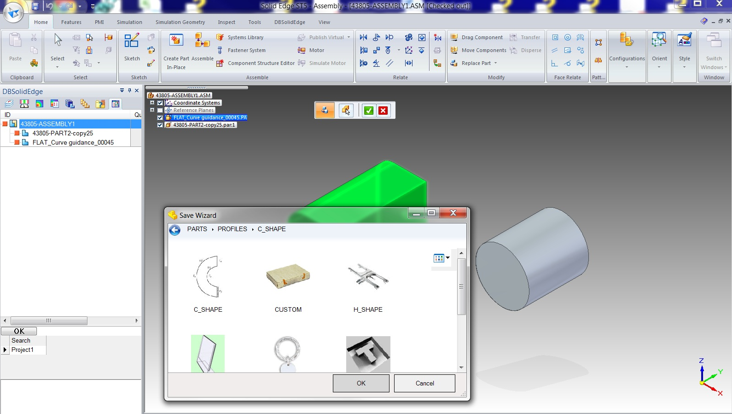Open the Simulation Geometry tab
This screenshot has width=732, height=414.
click(x=180, y=22)
